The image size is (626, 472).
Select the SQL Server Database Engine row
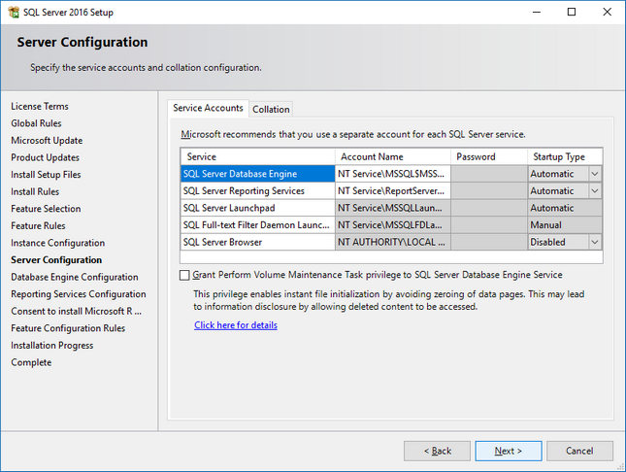pyautogui.click(x=257, y=174)
